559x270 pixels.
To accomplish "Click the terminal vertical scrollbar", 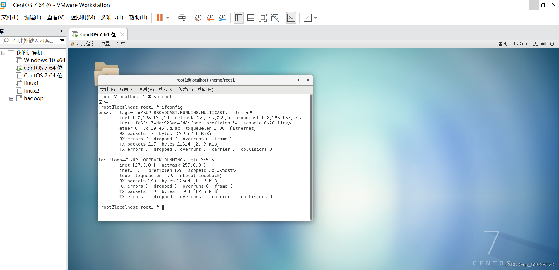I will coord(311,157).
